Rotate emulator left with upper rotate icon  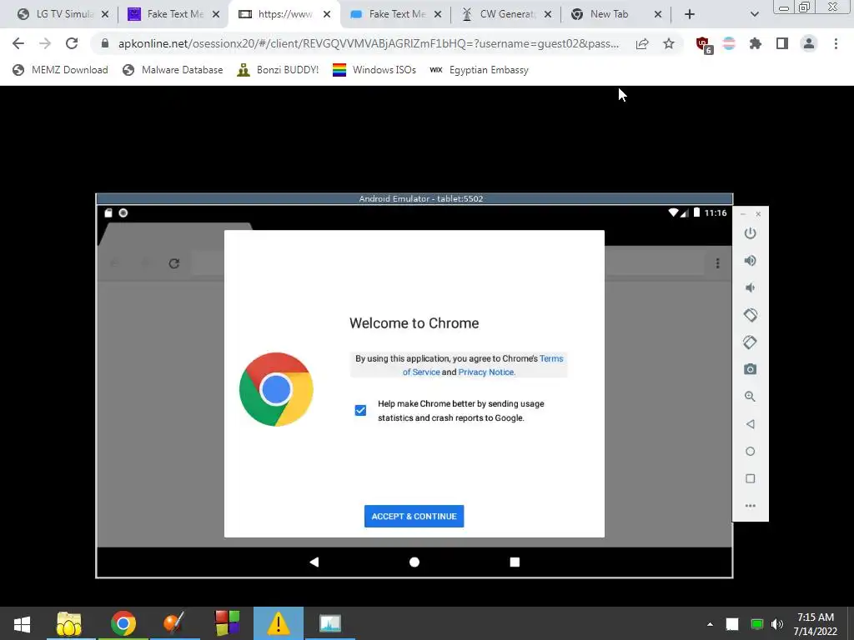click(x=750, y=315)
